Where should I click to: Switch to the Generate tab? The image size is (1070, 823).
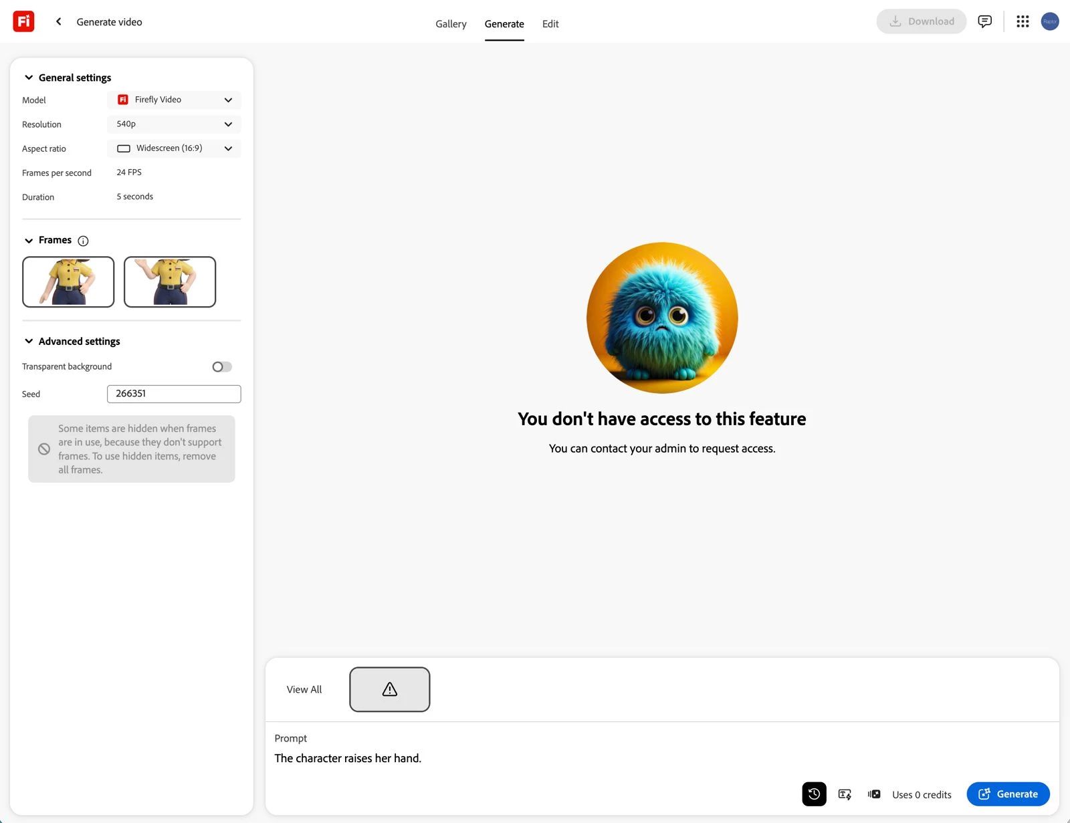point(504,24)
